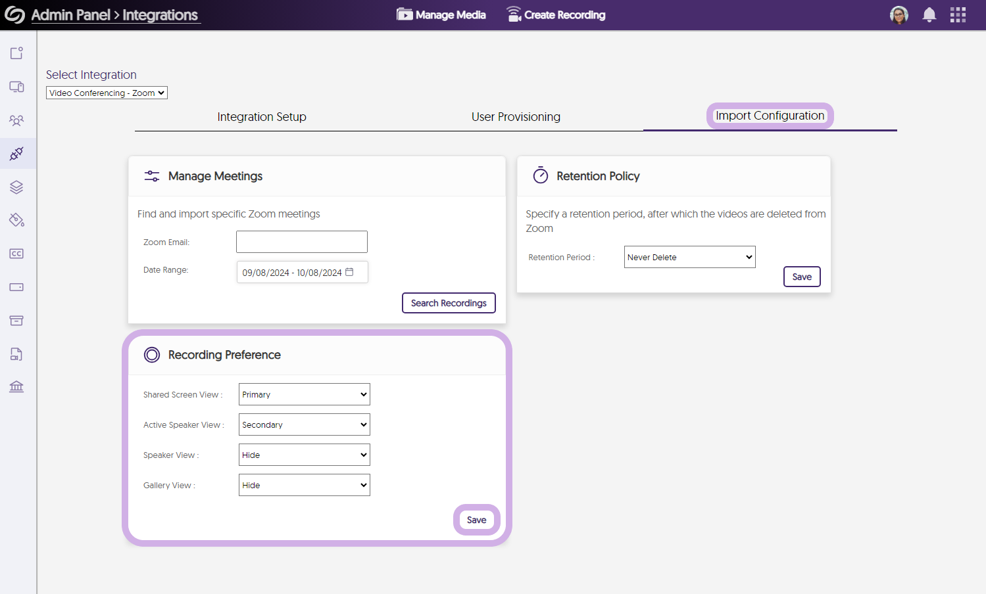Click the Recording Preference heading

[224, 355]
